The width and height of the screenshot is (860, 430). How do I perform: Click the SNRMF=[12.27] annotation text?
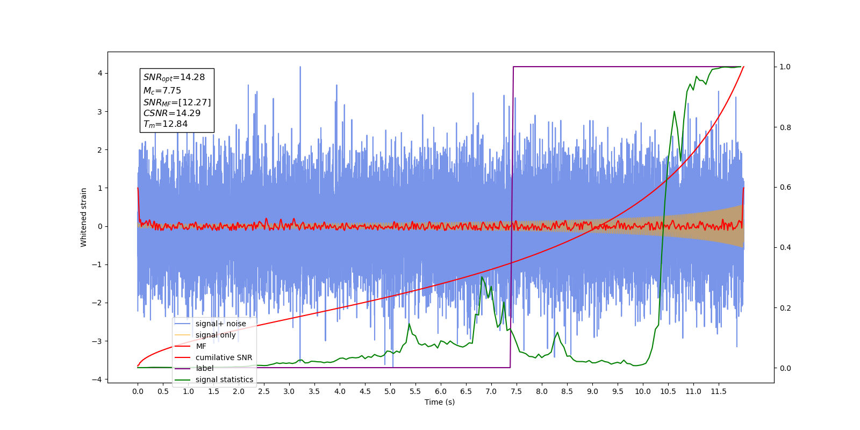point(177,102)
